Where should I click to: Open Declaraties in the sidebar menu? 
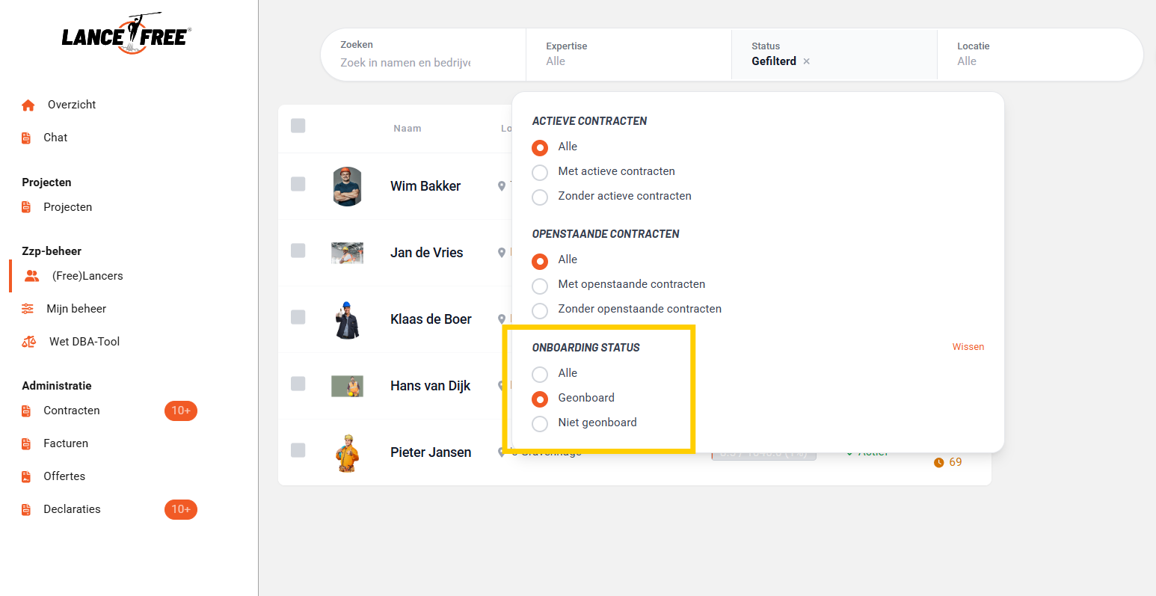coord(72,509)
